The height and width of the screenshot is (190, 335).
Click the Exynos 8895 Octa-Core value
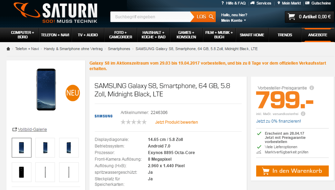[171, 153]
